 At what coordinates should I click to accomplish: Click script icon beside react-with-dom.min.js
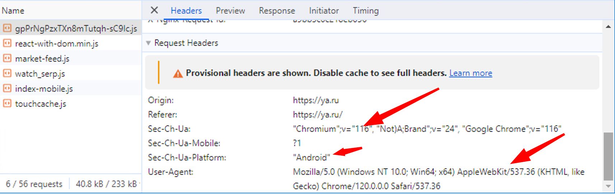click(x=7, y=43)
